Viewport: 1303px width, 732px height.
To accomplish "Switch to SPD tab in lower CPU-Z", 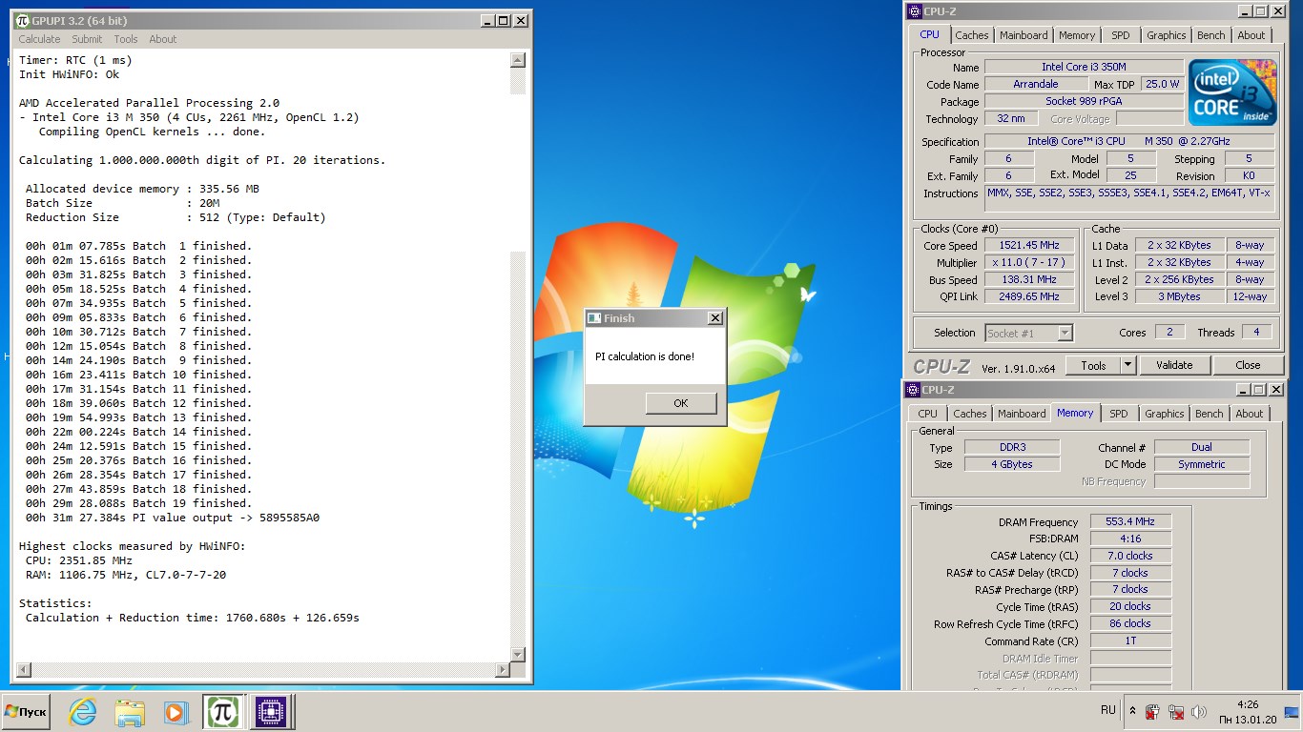I will pos(1119,414).
